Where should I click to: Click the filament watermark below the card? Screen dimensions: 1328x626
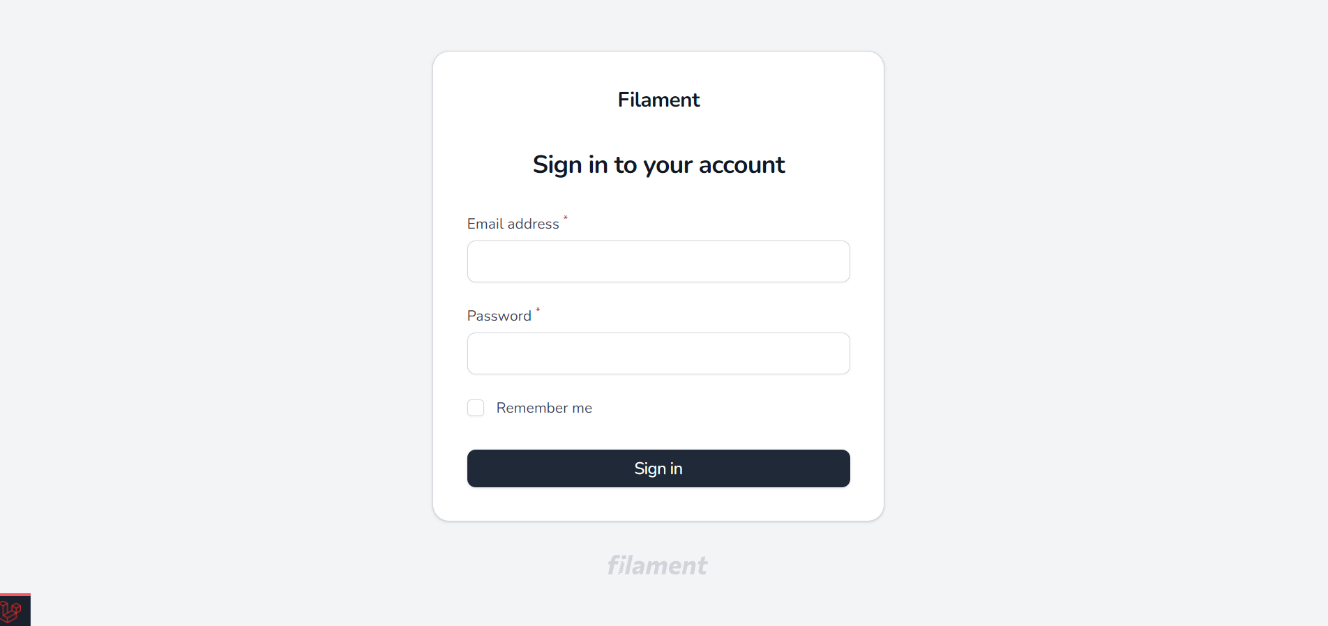click(657, 565)
